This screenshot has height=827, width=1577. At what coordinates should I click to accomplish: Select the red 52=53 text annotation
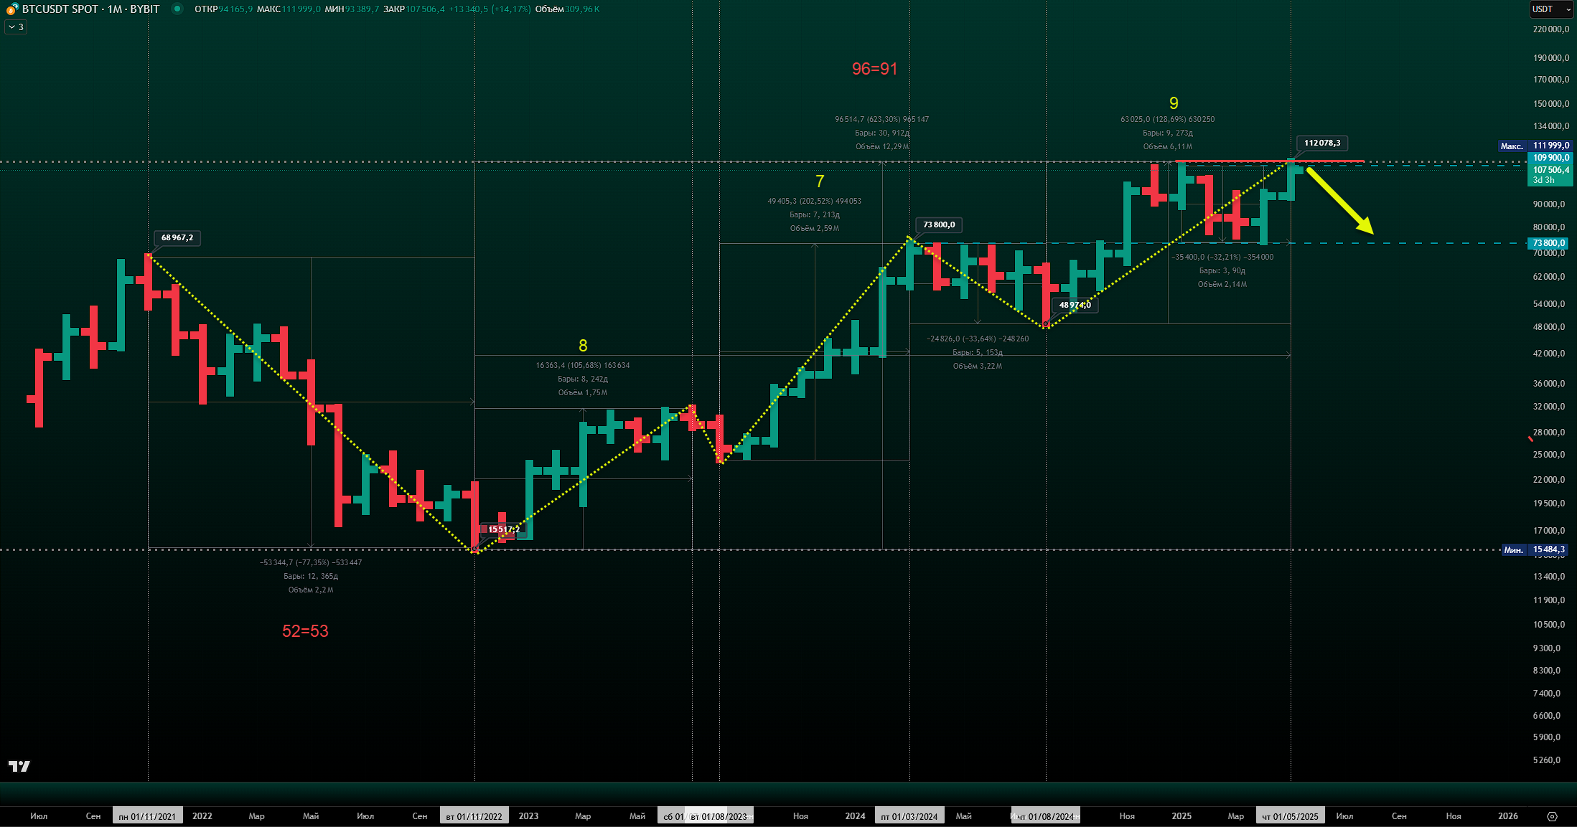click(x=305, y=631)
